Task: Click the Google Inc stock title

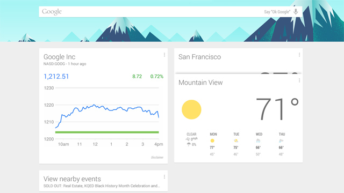Action: tap(60, 57)
